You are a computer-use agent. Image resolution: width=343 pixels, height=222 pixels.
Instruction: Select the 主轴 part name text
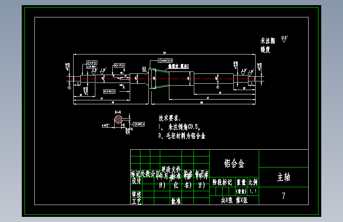[x=284, y=177]
